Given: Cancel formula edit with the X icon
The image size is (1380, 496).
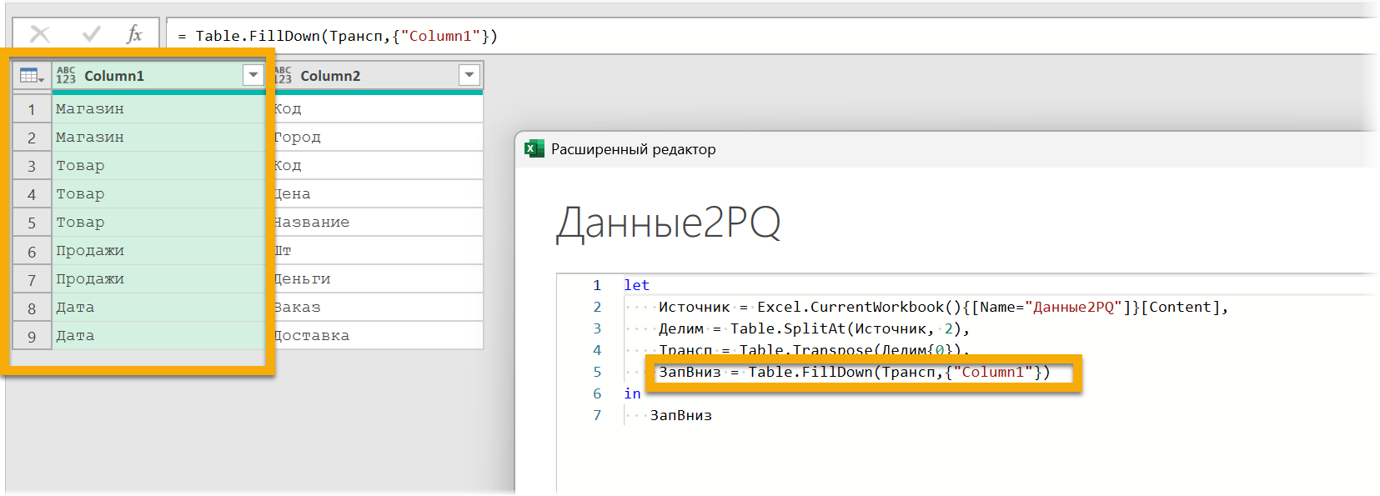Looking at the screenshot, I should point(39,34).
